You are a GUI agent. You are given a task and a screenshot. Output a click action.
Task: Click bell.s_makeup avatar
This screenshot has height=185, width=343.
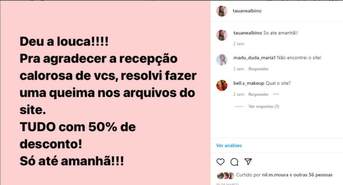click(x=222, y=85)
